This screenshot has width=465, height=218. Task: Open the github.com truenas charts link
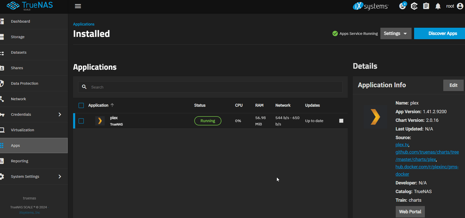coord(427,156)
